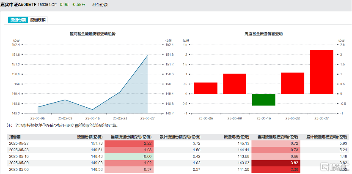This screenshot has height=174, width=352.
Task: Click the 周度基金流通份额变动 chart title
Action: point(263,34)
